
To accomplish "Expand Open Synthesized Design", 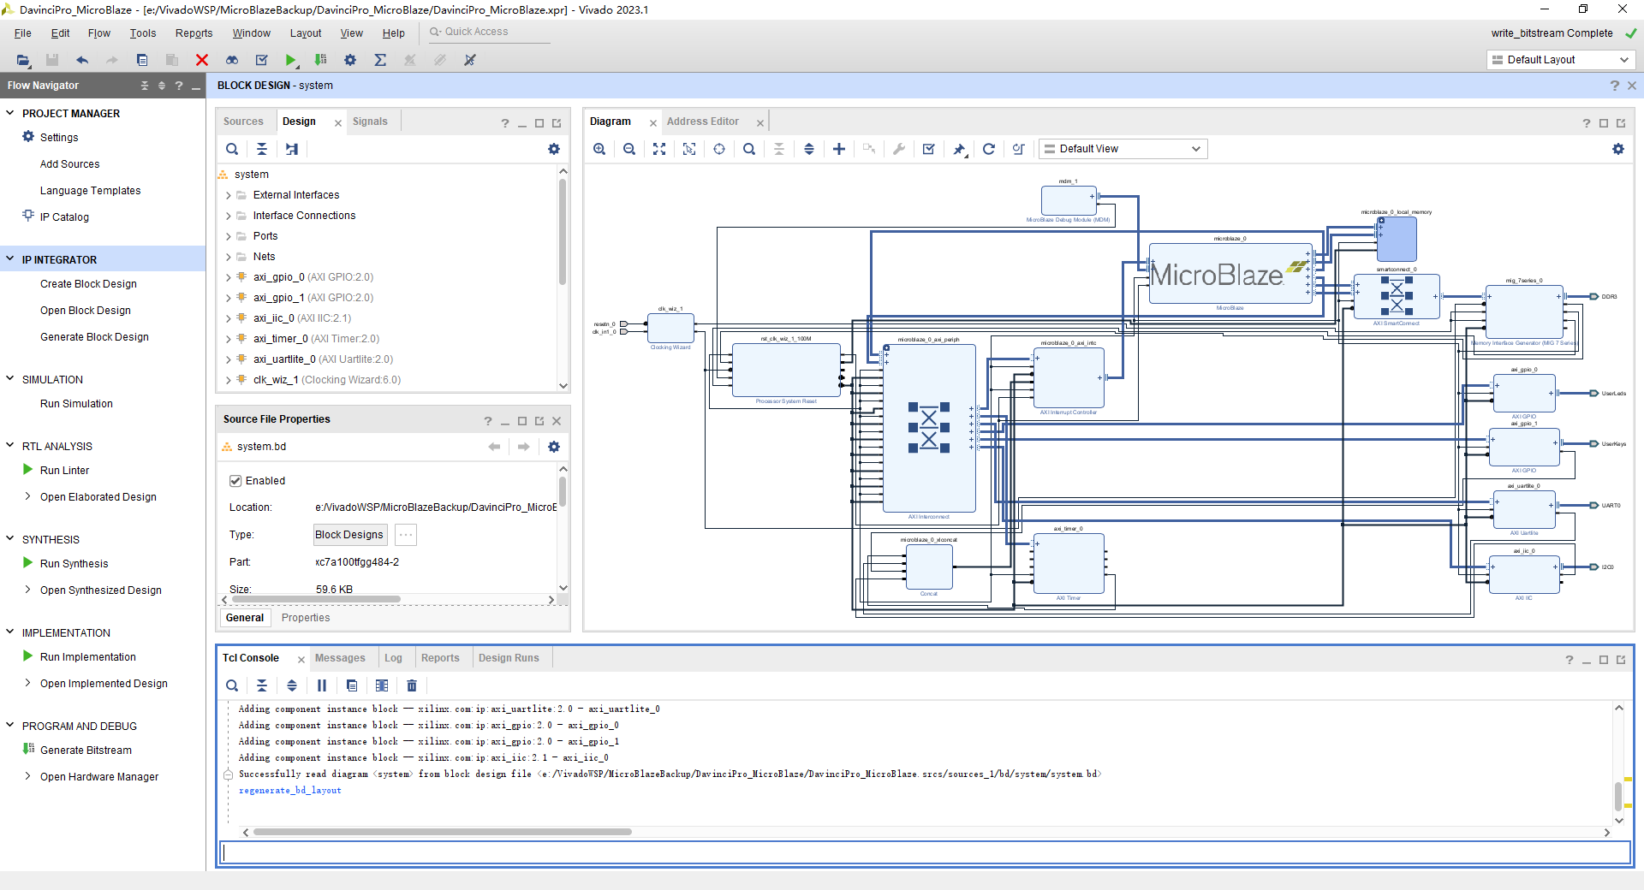I will point(27,590).
